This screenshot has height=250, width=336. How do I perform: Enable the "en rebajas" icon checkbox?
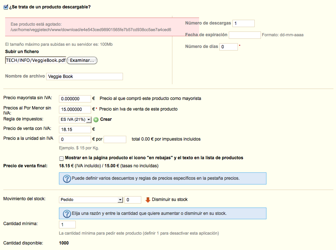pos(61,158)
